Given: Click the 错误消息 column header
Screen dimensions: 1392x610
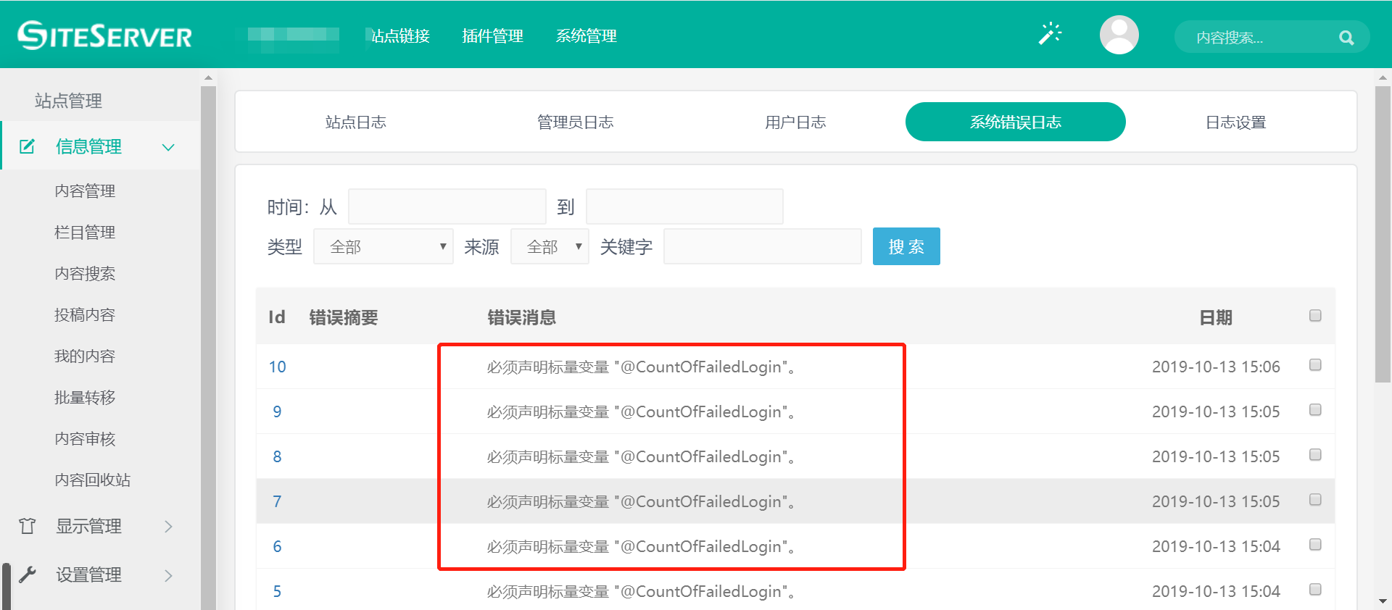Looking at the screenshot, I should tap(522, 317).
